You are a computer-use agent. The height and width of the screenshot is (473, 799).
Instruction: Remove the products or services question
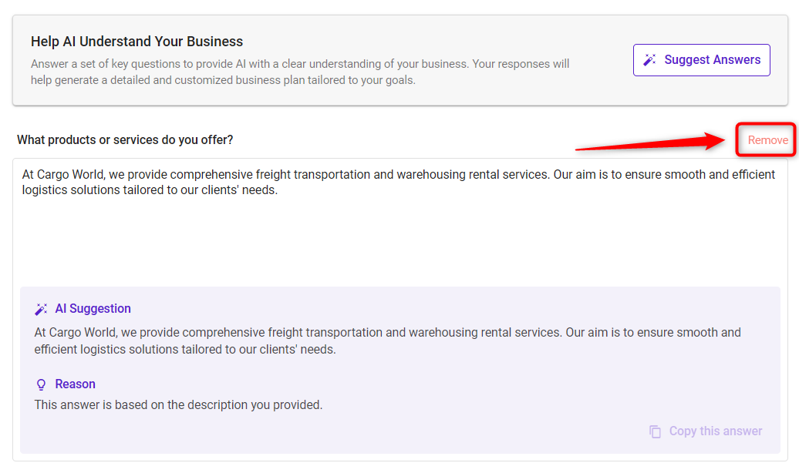[767, 140]
